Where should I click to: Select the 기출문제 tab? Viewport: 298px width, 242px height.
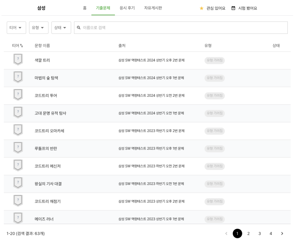[103, 8]
